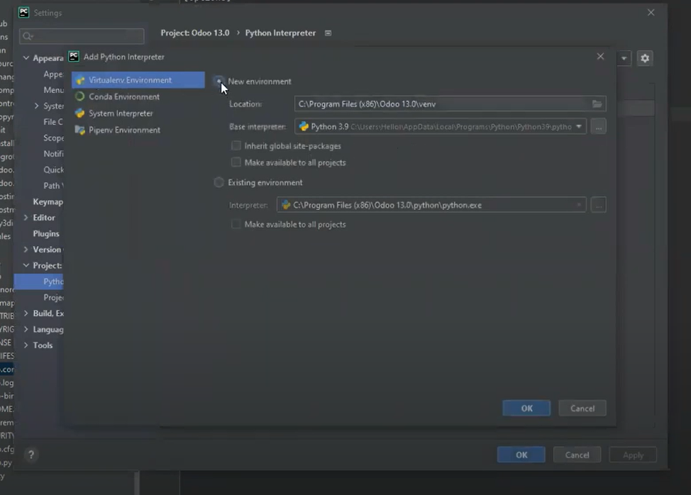Close the Settings window

coord(651,12)
